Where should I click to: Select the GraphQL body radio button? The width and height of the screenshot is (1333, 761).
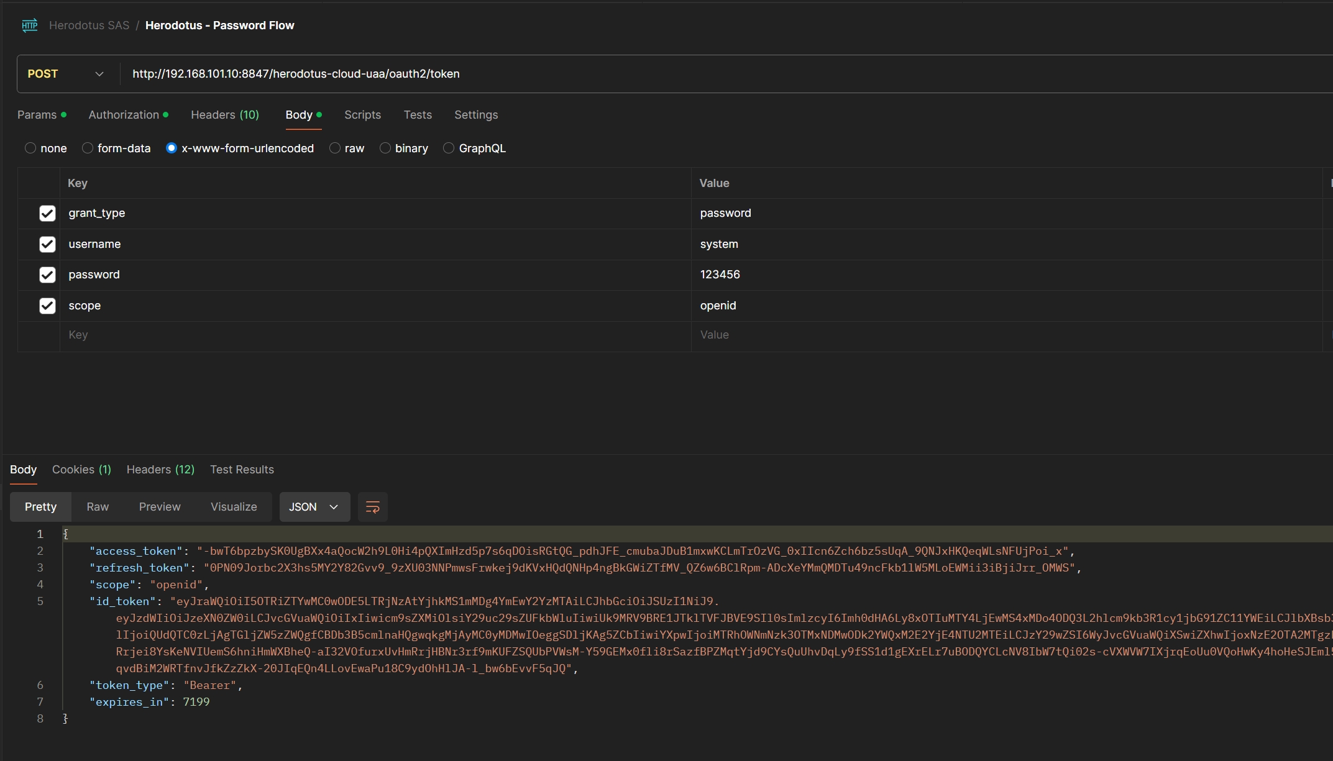point(449,148)
